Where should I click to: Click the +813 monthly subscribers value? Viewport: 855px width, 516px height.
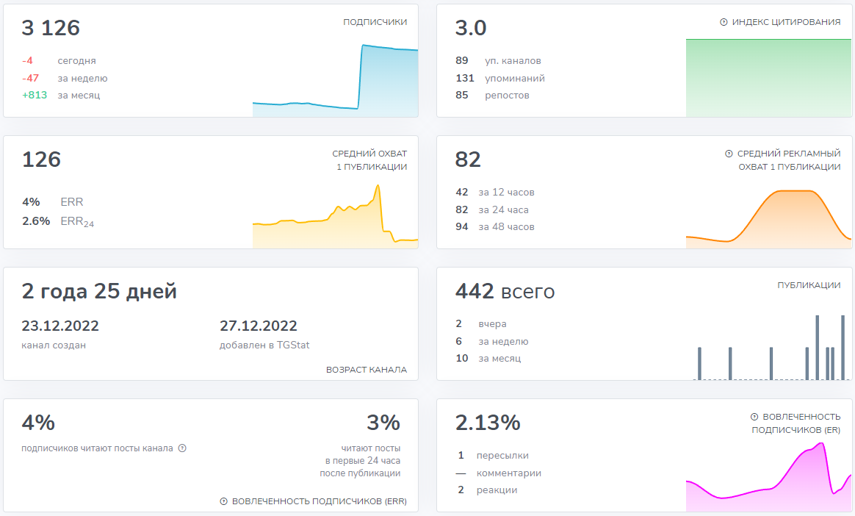[35, 95]
